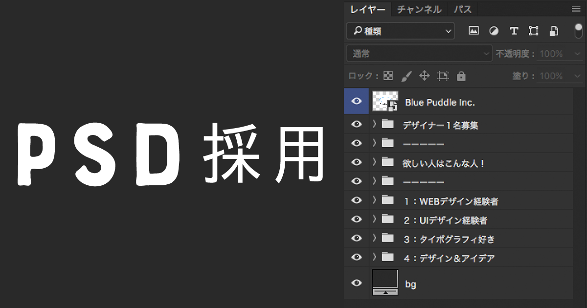Lock image pixels with the brush icon
Viewport: 587px width, 308px height.
[406, 76]
